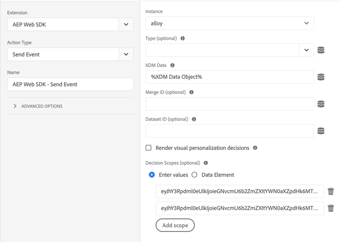Open data element picker for Dataset ID
Viewport: 342px width, 242px height.
click(x=321, y=131)
